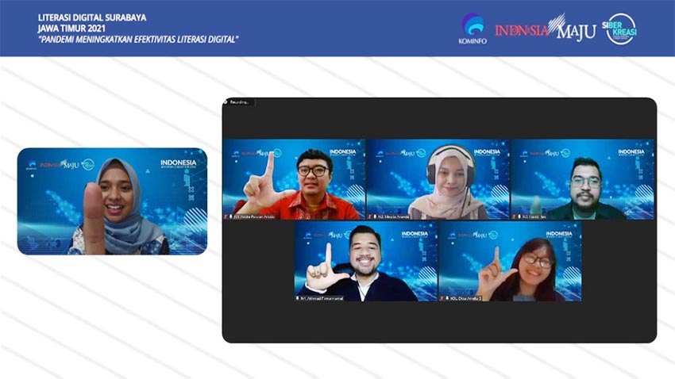Click the "Pandemi Meningkatkan Efektivitas" subtitle
Viewport: 675px width, 379px height.
pyautogui.click(x=138, y=39)
